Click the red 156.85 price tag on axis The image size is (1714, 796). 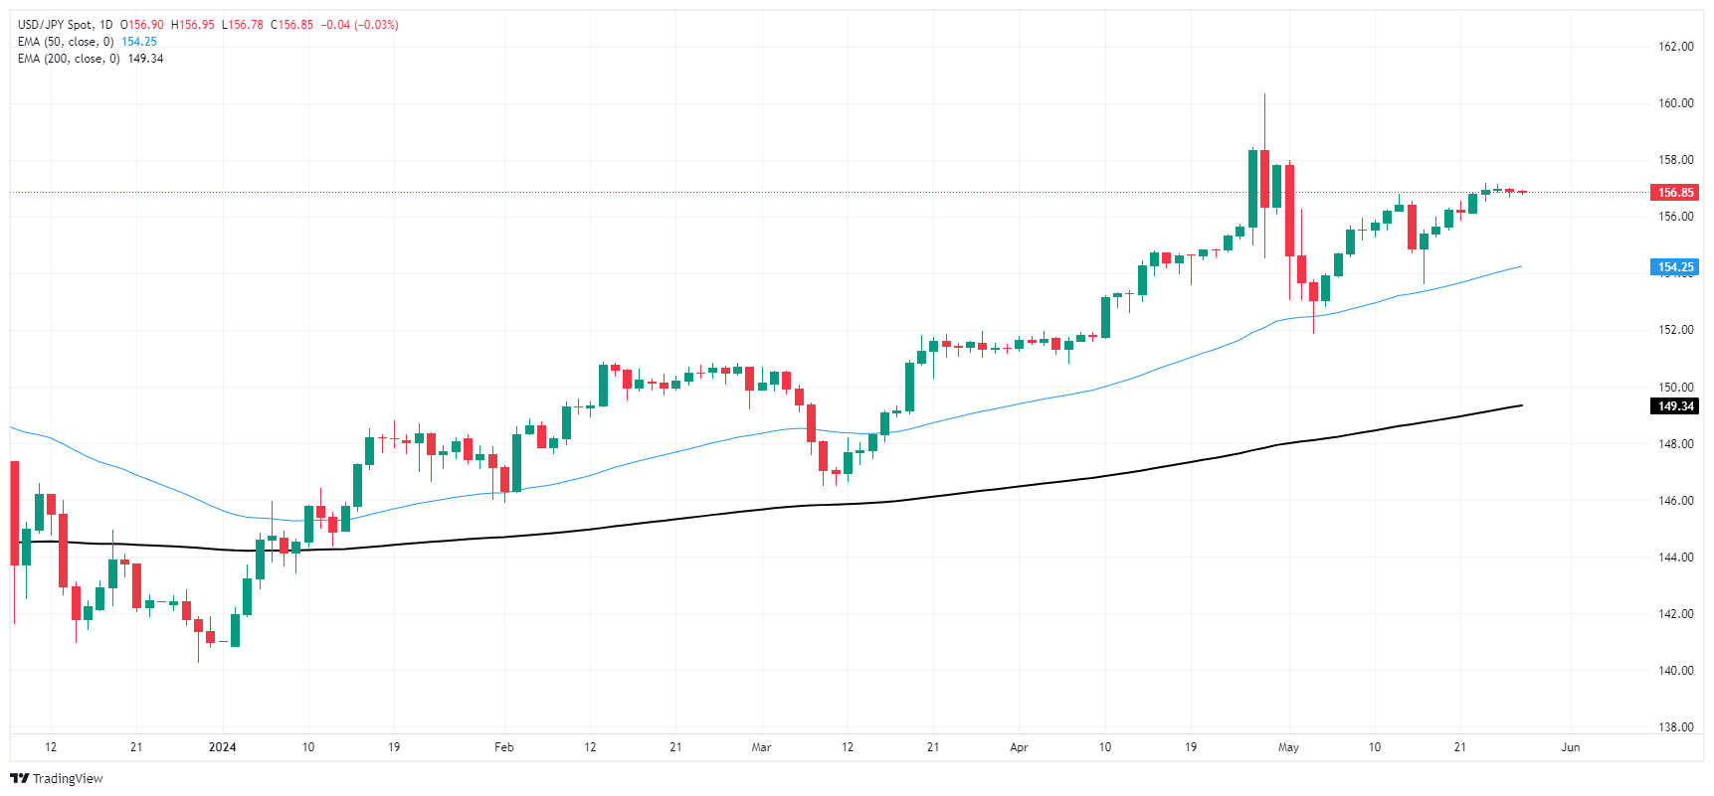[x=1675, y=193]
